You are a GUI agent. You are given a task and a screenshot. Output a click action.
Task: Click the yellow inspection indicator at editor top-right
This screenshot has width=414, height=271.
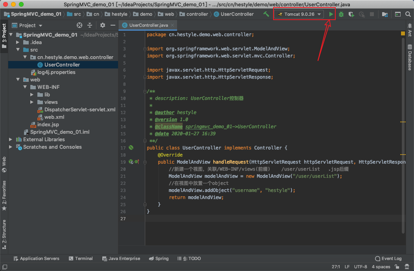pos(403,33)
